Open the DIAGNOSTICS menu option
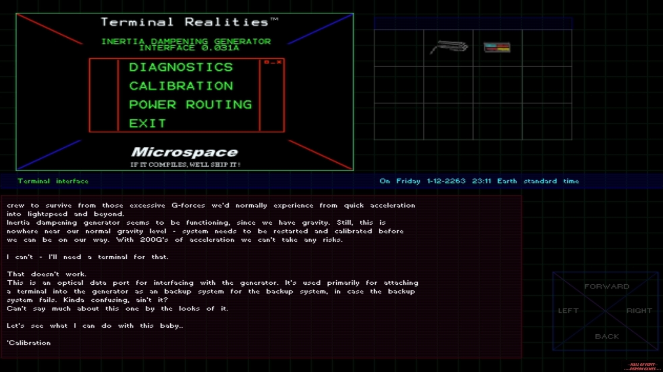Image resolution: width=663 pixels, height=372 pixels. [x=181, y=67]
